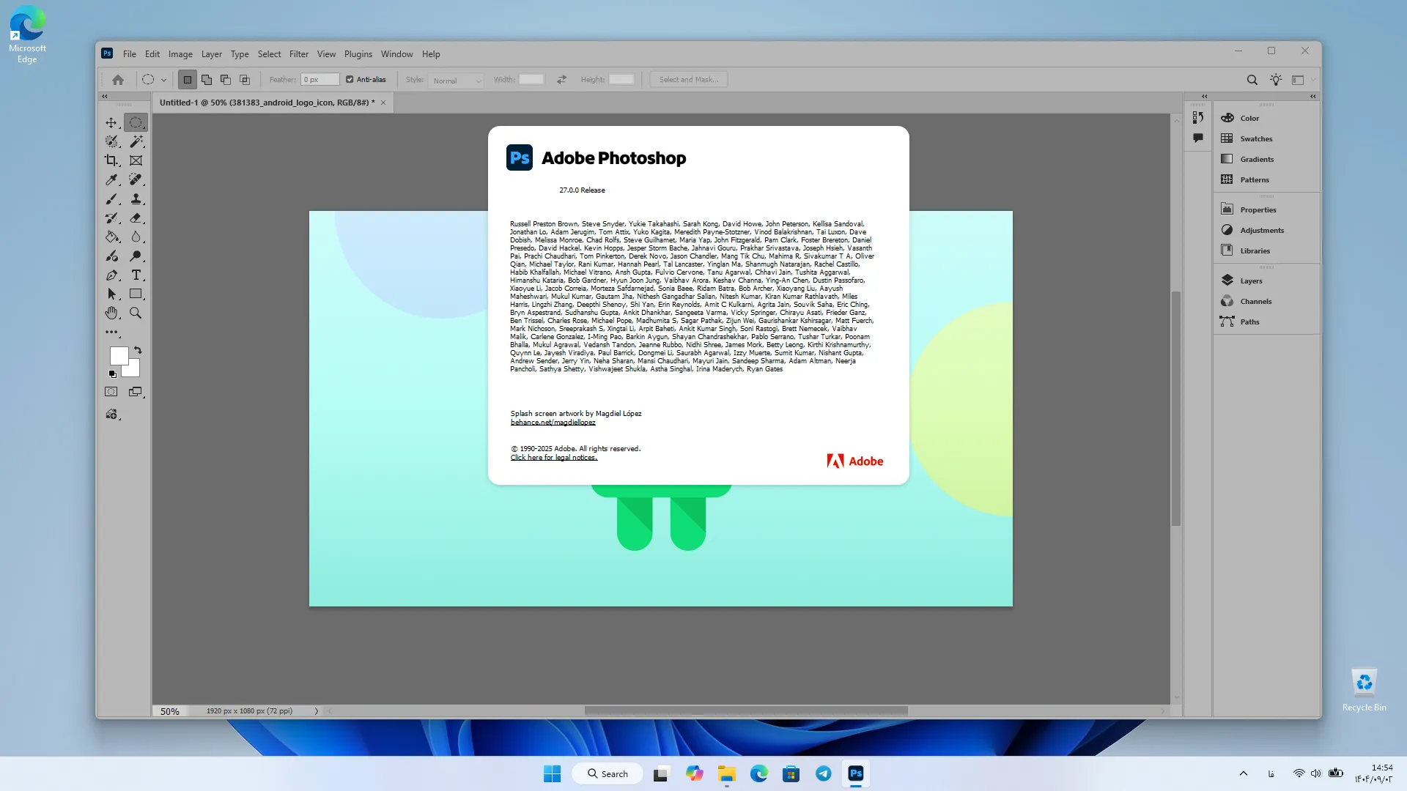Select the Eraser tool
Screen dimensions: 1407x791
point(136,218)
